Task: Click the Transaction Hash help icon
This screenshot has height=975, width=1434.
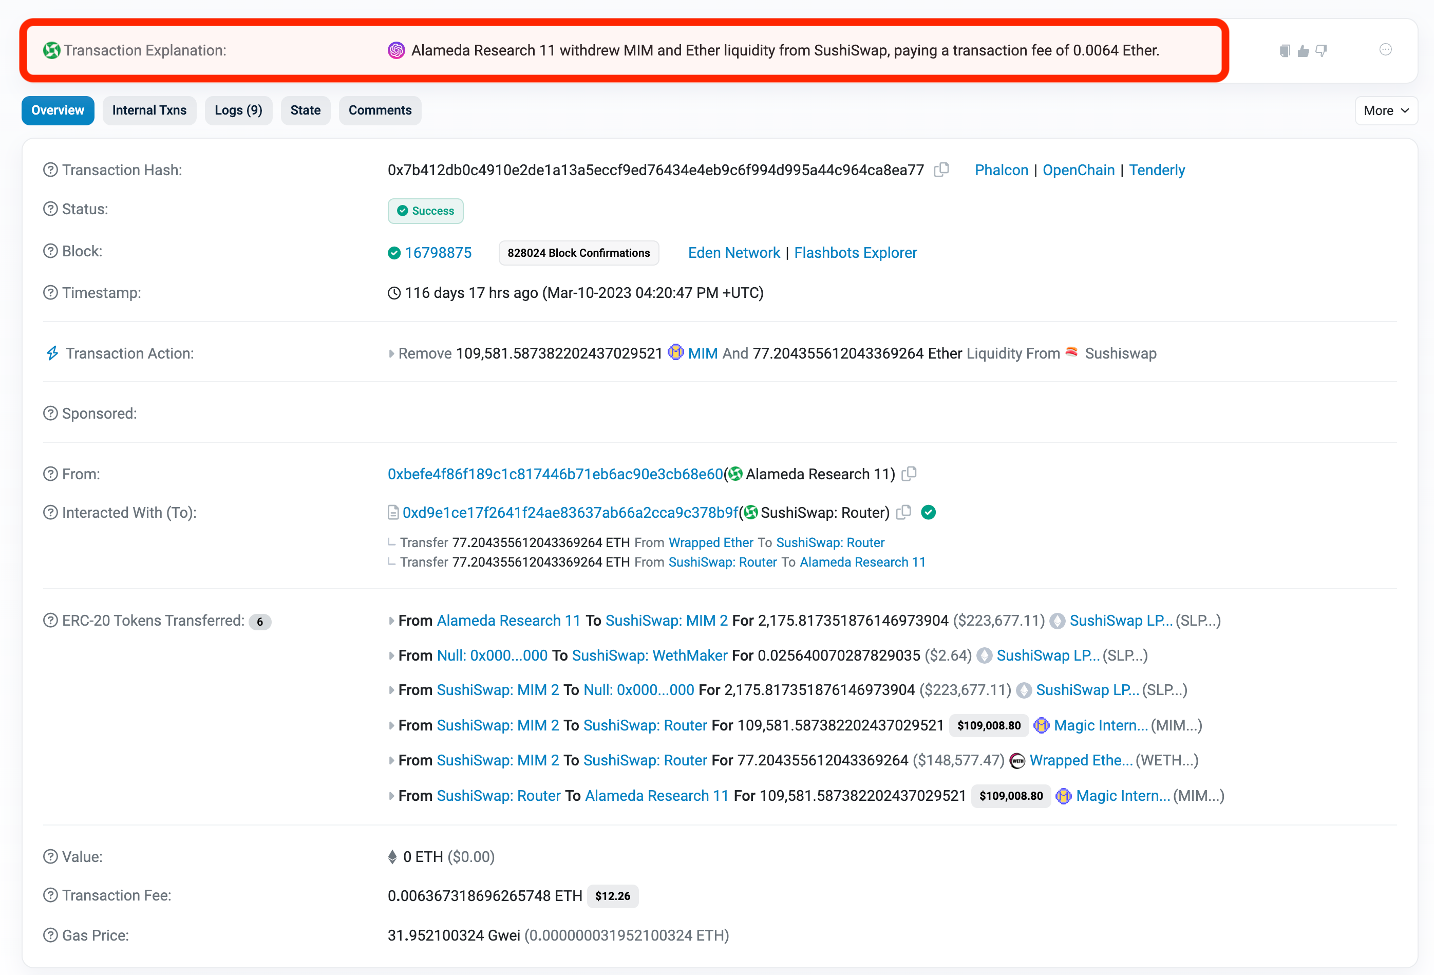Action: 51,170
